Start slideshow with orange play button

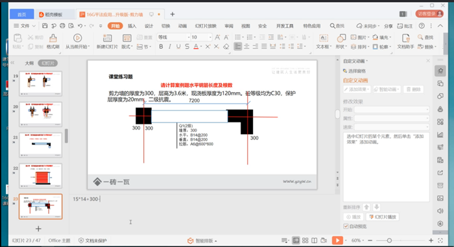tap(337, 241)
